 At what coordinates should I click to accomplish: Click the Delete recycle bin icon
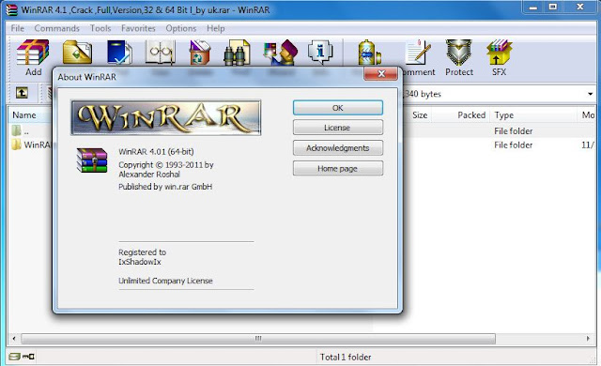click(x=200, y=52)
